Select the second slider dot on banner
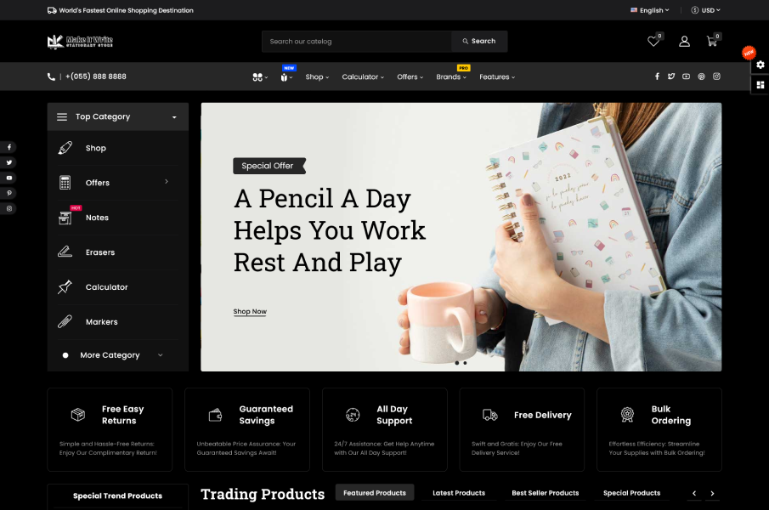Viewport: 769px width, 510px height. (465, 363)
